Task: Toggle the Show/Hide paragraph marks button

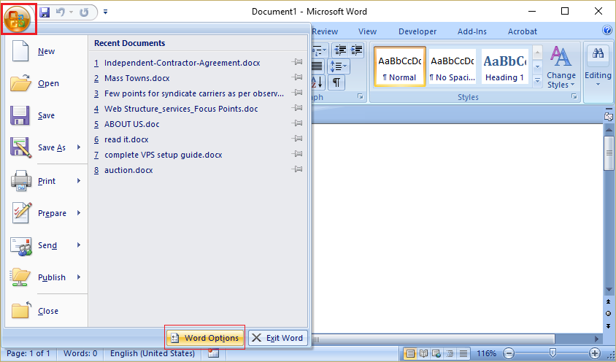Action: [x=336, y=82]
